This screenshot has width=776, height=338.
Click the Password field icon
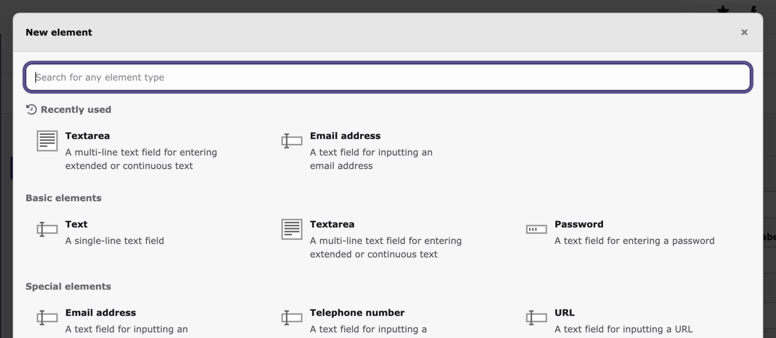coord(536,229)
